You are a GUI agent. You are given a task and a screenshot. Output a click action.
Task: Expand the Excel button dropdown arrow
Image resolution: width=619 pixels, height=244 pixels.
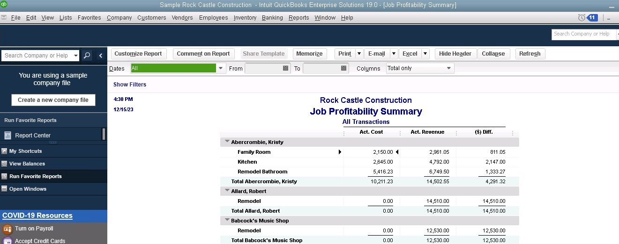[x=425, y=54]
